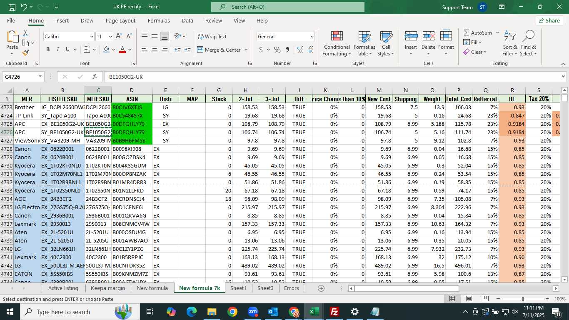Screen dimensions: 569x320
Task: Open Sort & Filter menu
Action: click(x=510, y=43)
